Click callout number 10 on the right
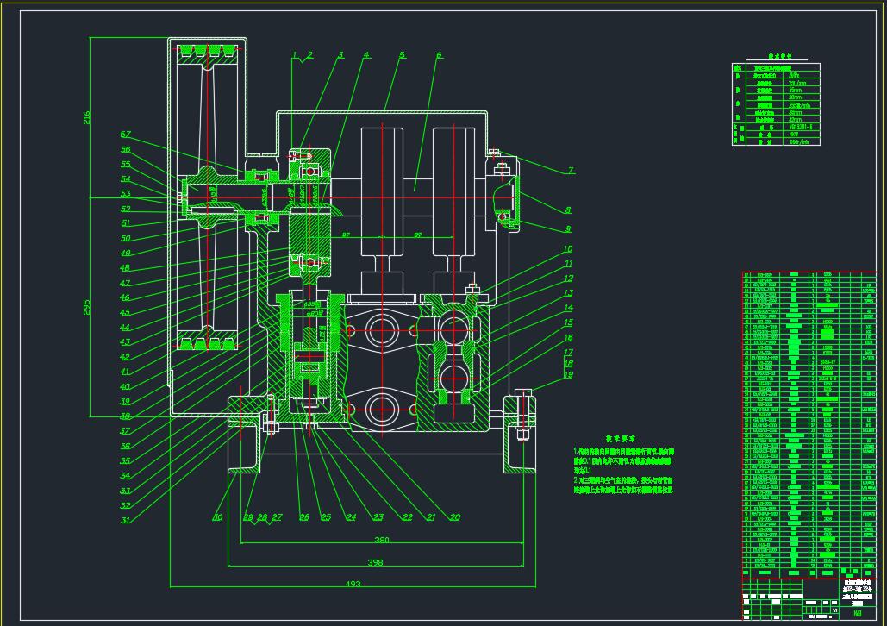The image size is (887, 626). coord(568,250)
